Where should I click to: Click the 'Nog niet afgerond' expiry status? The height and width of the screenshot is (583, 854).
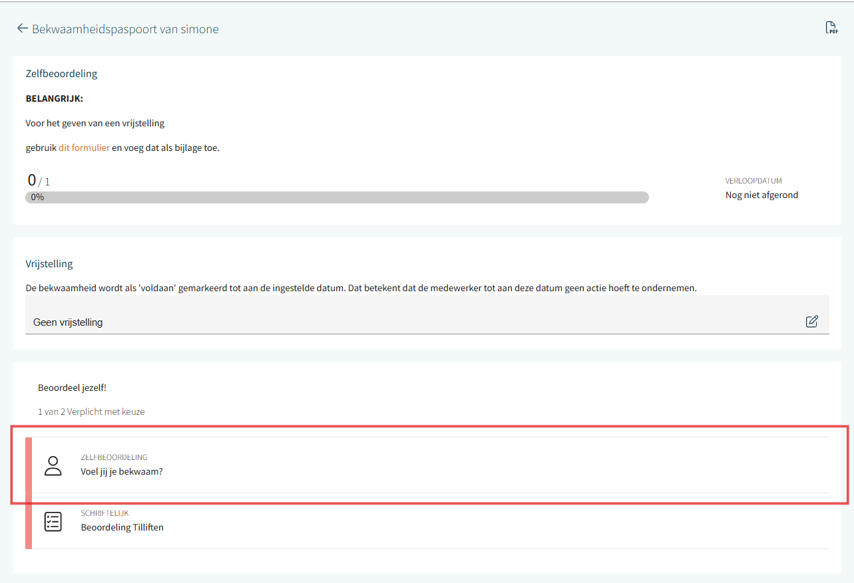tap(761, 195)
